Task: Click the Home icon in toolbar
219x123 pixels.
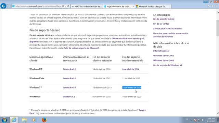Action: [x=209, y=6]
